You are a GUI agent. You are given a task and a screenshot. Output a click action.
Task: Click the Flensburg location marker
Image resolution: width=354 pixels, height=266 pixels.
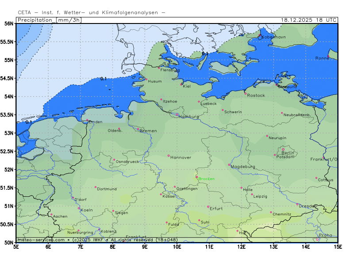159,68
